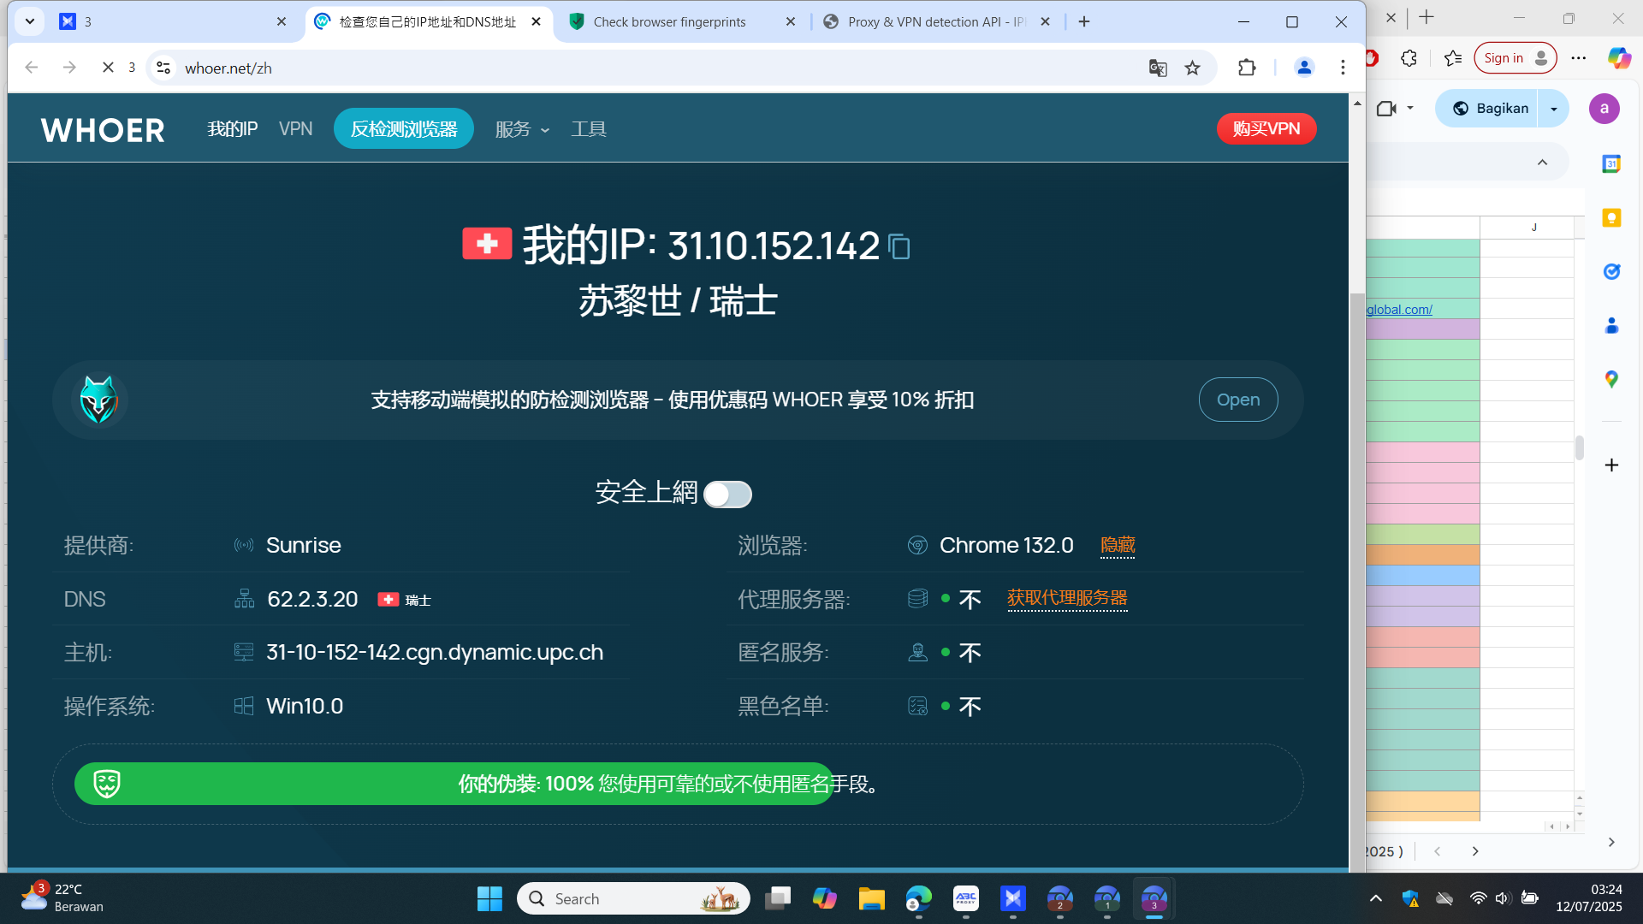Click the green 100% disguise progress bar
Image resolution: width=1643 pixels, height=924 pixels.
tap(454, 784)
